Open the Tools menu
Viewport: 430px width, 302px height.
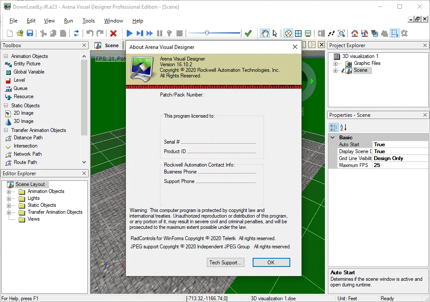click(89, 21)
